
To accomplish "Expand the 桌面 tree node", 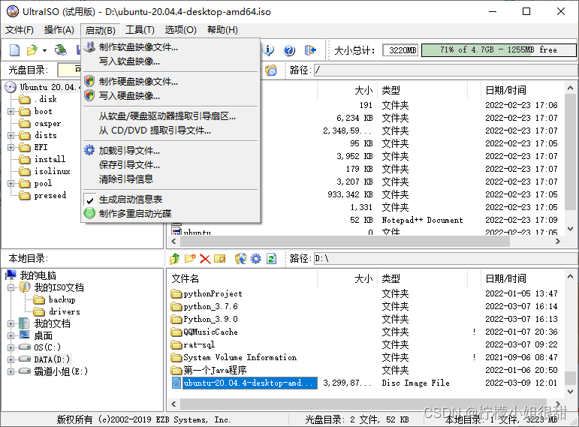I will pyautogui.click(x=11, y=336).
